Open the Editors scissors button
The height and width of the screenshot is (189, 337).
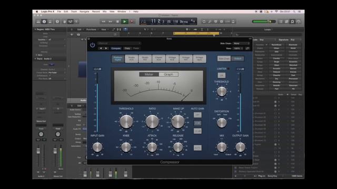coord(76,22)
